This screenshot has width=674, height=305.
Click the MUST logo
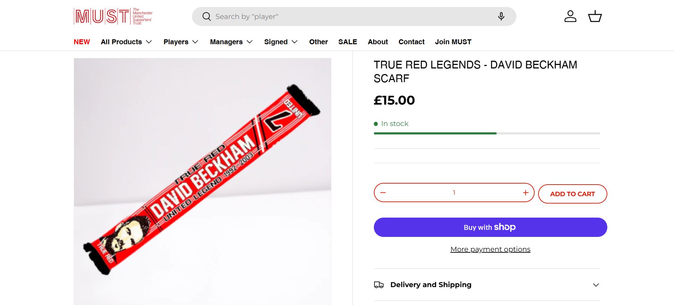pyautogui.click(x=113, y=16)
